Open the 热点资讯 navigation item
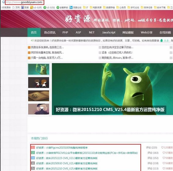Image resolution: width=173 pixels, height=171 pixels. [50, 32]
